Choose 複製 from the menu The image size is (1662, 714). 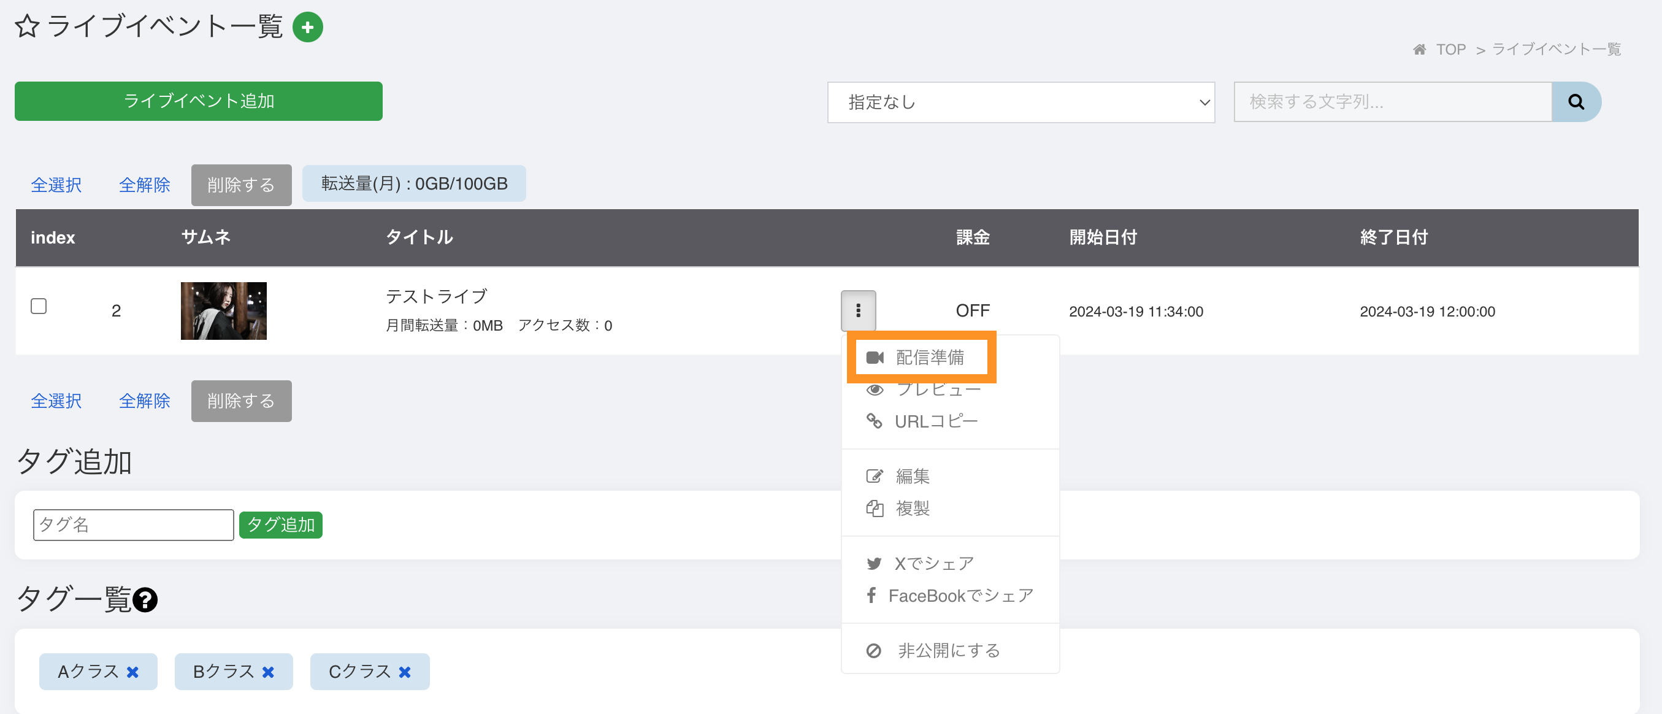pos(912,508)
